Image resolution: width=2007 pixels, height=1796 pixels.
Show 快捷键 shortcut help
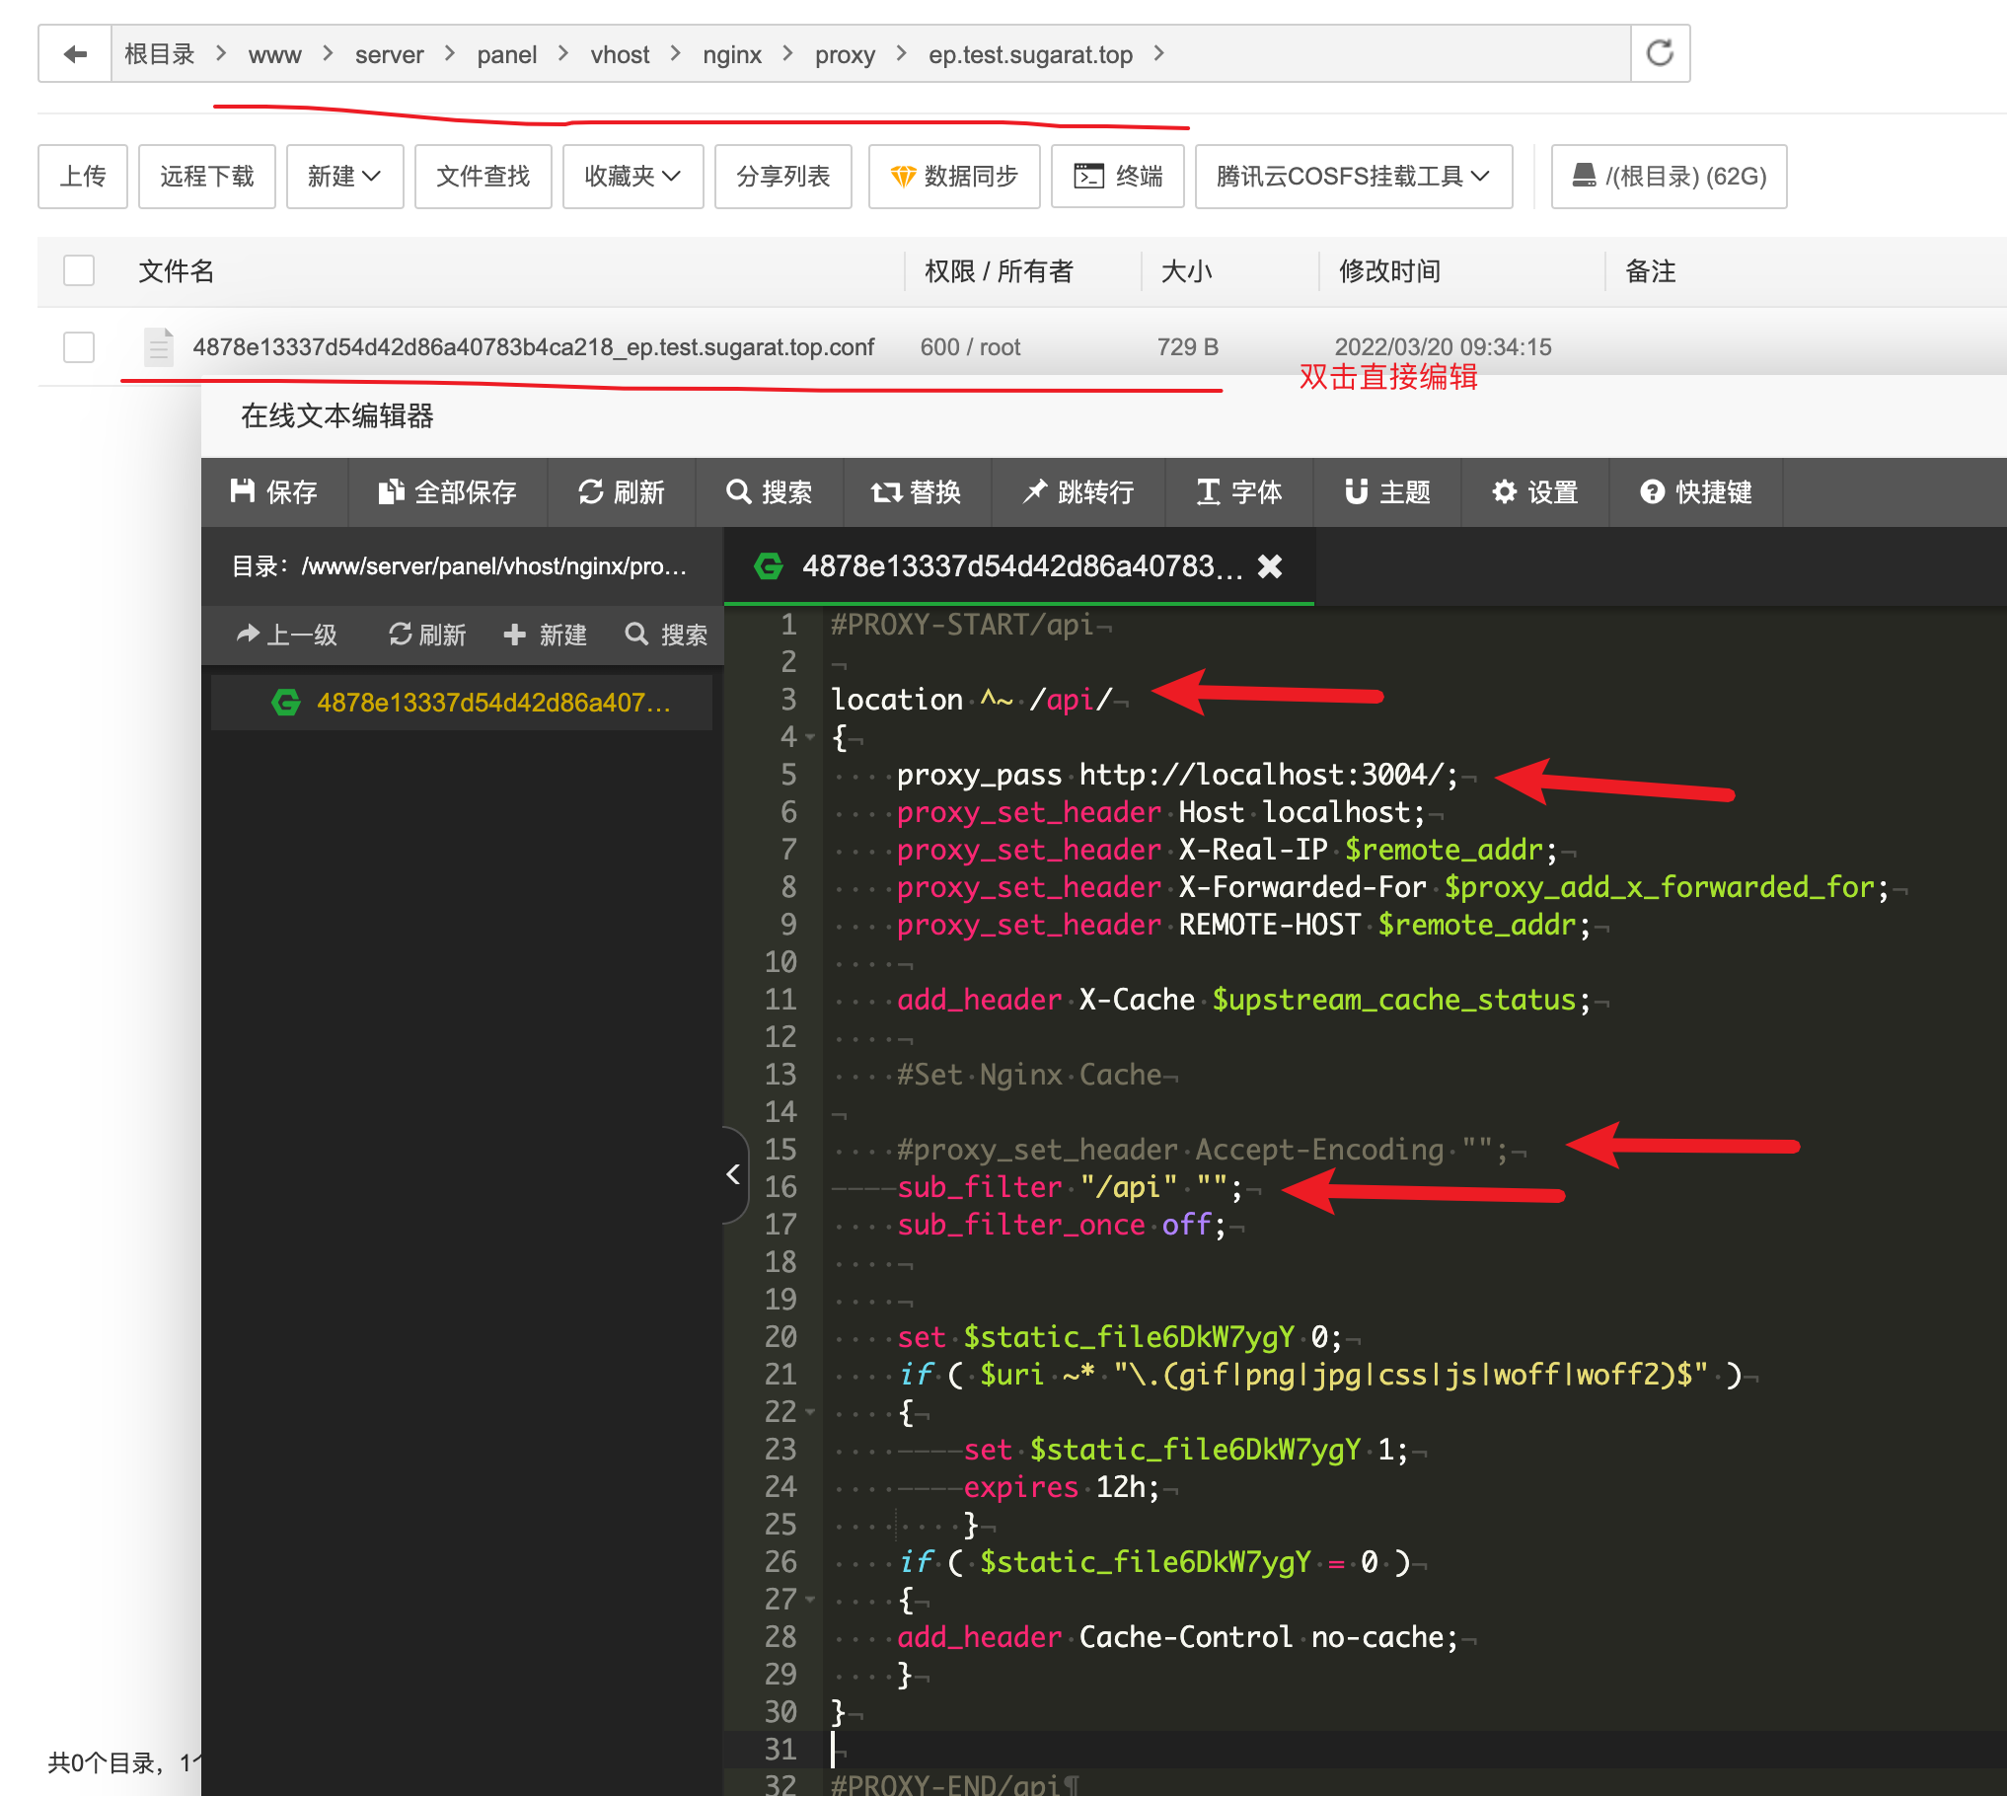[x=1695, y=491]
